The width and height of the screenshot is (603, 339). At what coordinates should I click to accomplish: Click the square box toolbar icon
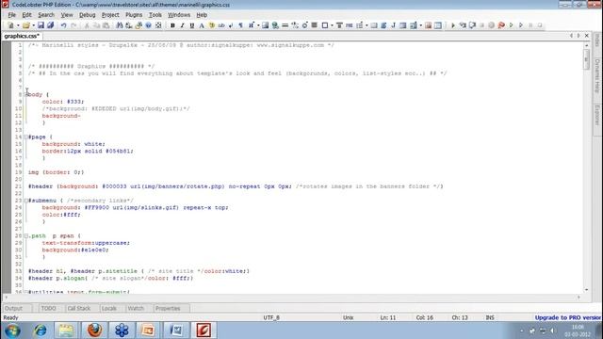point(324,25)
